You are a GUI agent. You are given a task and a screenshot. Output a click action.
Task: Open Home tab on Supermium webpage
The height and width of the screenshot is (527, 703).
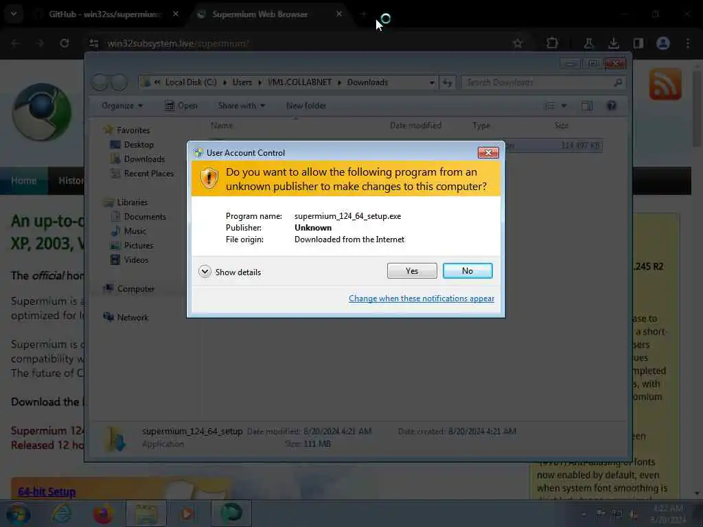(24, 180)
